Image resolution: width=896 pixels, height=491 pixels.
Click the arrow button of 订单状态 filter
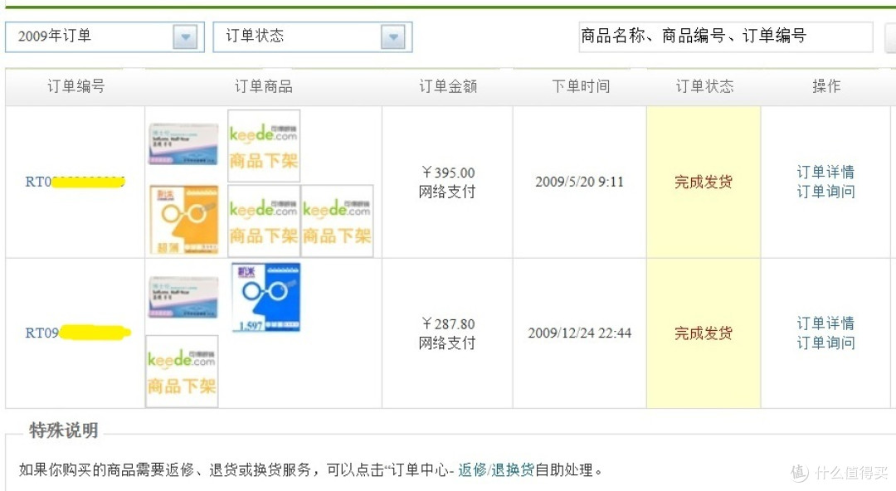point(393,37)
